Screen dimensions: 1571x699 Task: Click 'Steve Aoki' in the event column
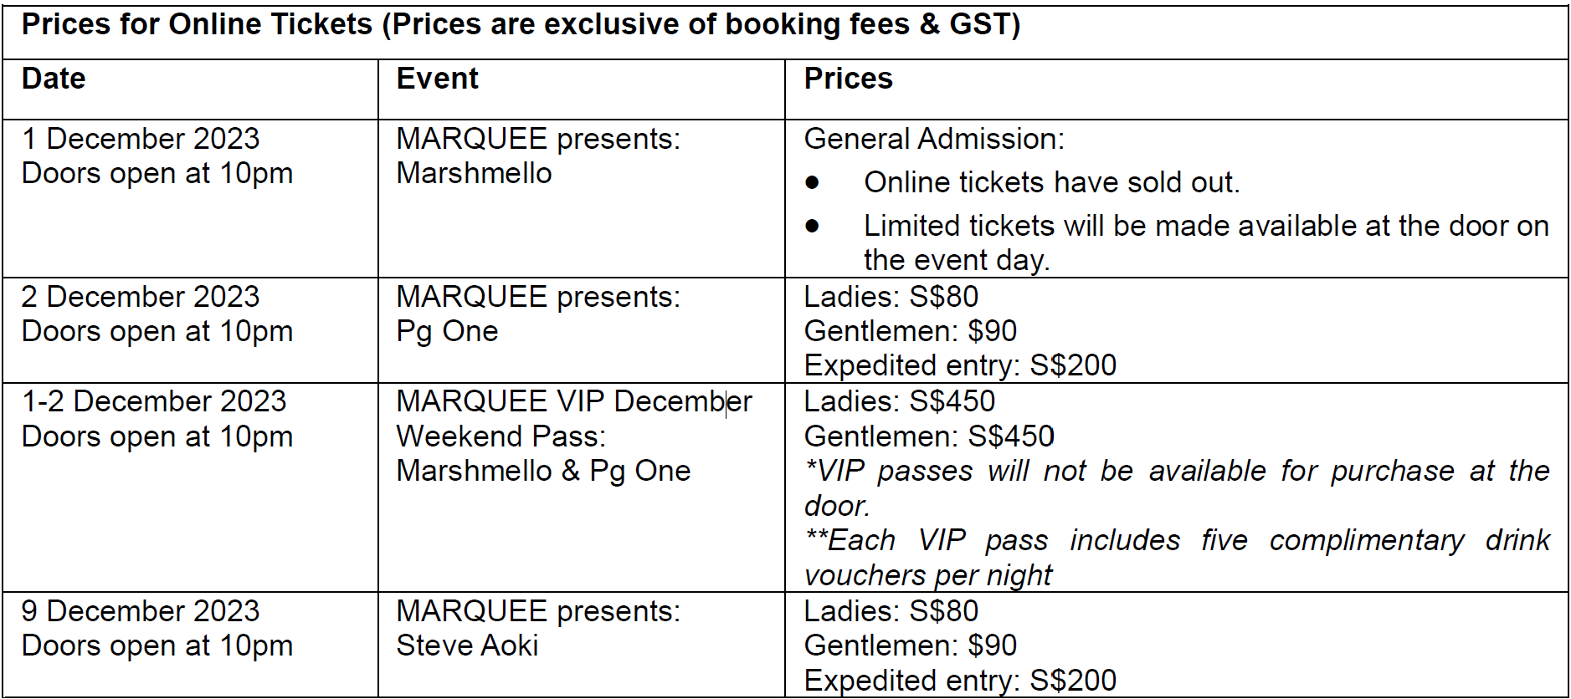467,645
